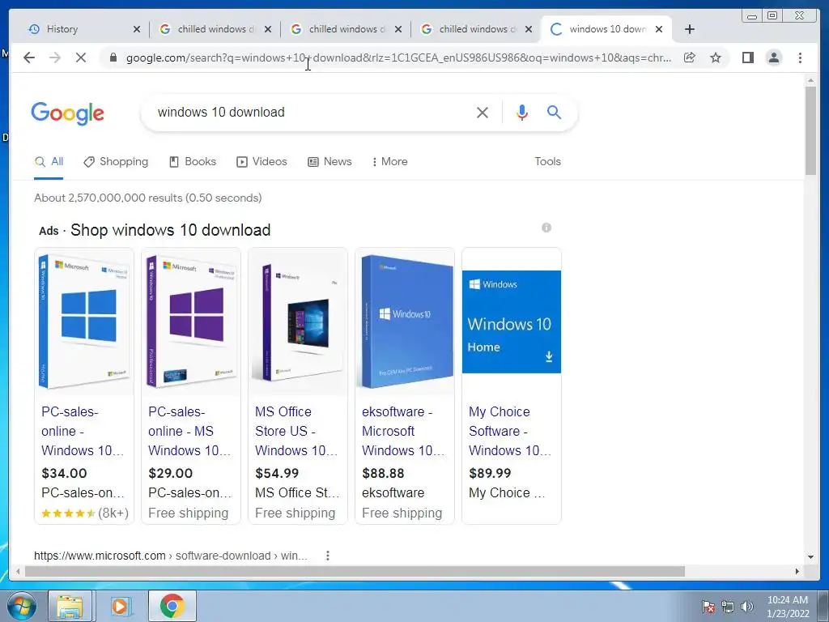The image size is (829, 622).
Task: Open the volume speaker icon
Action: coord(747,606)
